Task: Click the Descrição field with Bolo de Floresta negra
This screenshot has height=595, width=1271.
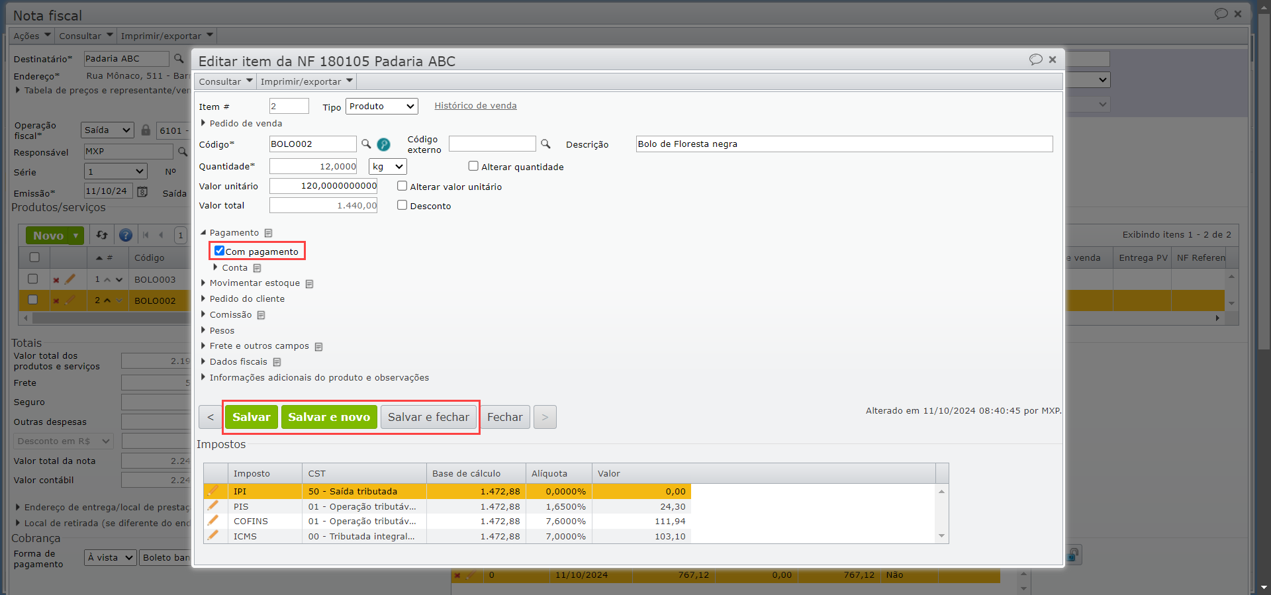Action: point(844,144)
